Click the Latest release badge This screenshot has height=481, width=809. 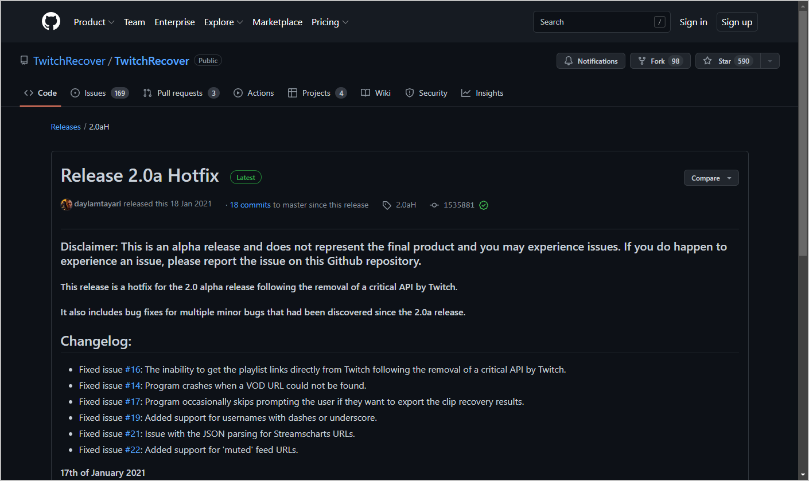pyautogui.click(x=246, y=178)
